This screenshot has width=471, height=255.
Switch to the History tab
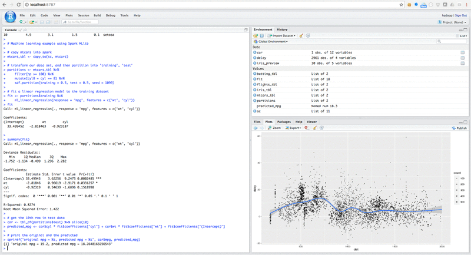(x=282, y=29)
